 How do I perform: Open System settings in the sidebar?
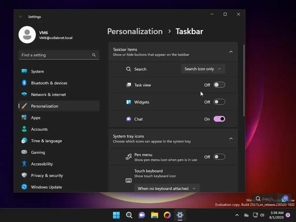click(x=59, y=71)
